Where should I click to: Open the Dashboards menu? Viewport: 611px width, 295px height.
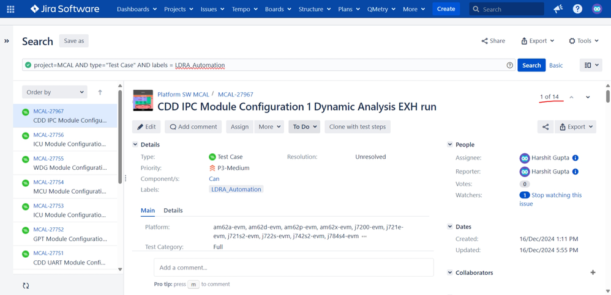[137, 9]
